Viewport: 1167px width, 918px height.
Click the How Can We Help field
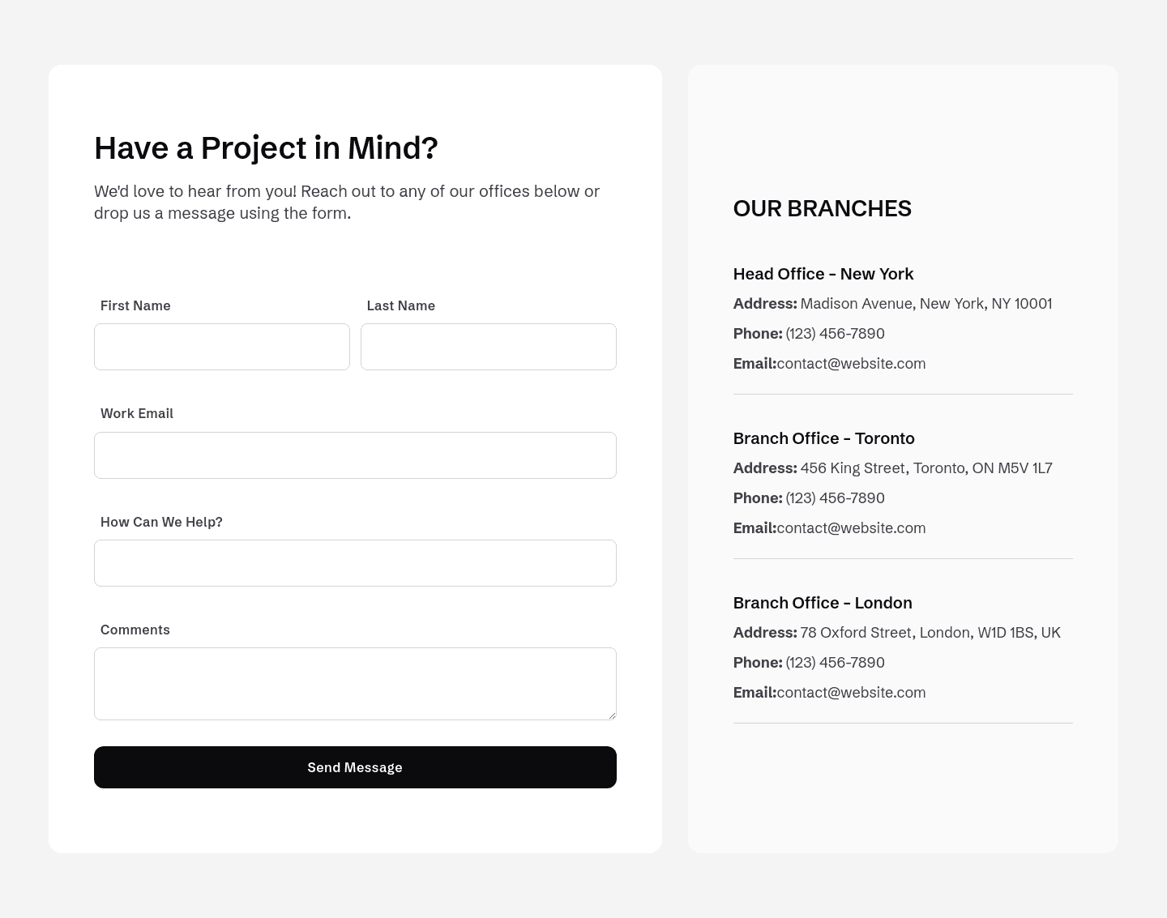point(355,563)
